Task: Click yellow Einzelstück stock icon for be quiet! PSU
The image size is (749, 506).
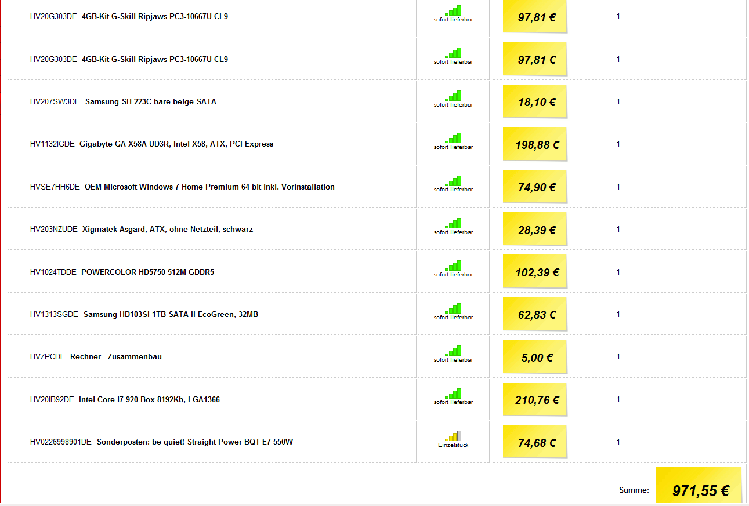Action: pyautogui.click(x=454, y=436)
